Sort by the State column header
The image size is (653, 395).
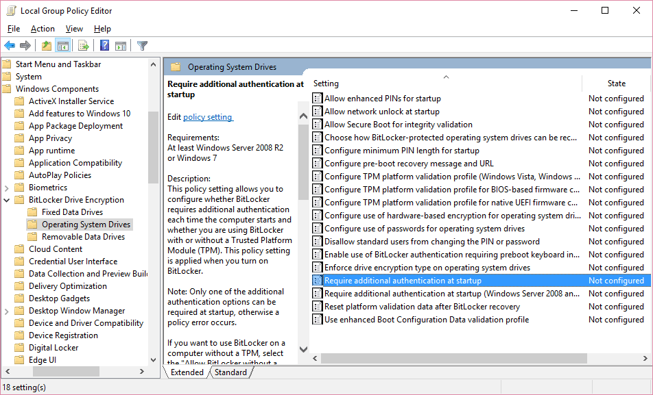pyautogui.click(x=616, y=83)
